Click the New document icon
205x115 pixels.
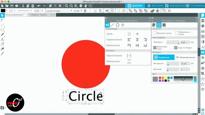pos(2,6)
